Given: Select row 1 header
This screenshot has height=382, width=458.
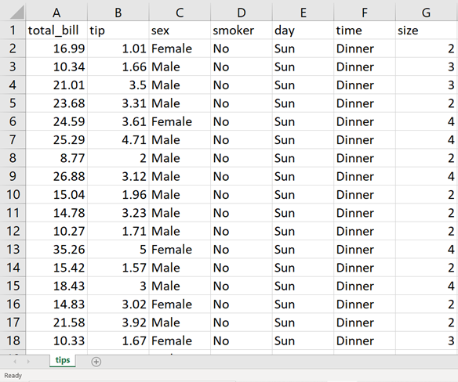Looking at the screenshot, I should [x=13, y=31].
